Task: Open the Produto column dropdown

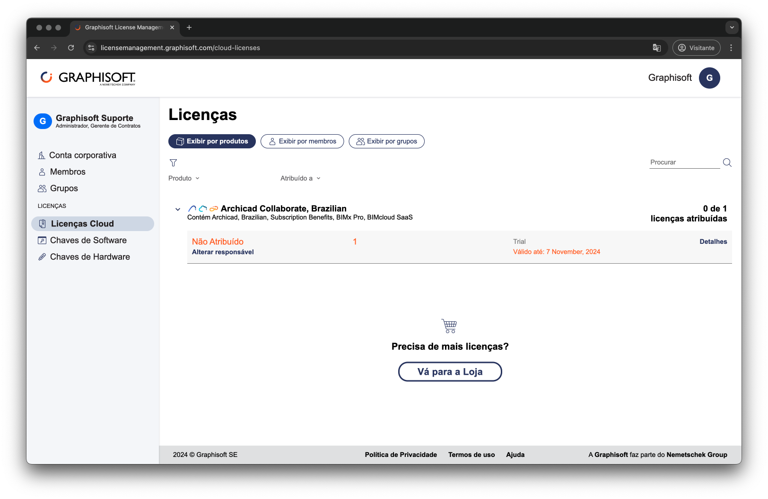Action: 184,178
